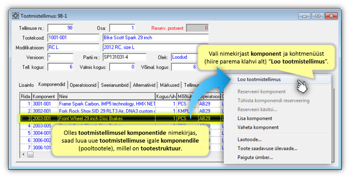Click the Tootmistellimus window title icon
The width and height of the screenshot is (350, 178).
pos(16,16)
